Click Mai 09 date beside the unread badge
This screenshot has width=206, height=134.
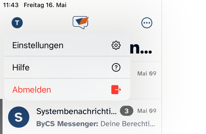click(147, 111)
